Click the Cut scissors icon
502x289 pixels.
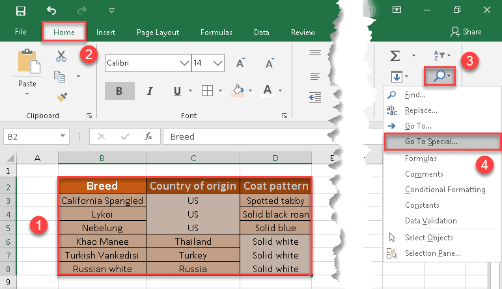61,57
